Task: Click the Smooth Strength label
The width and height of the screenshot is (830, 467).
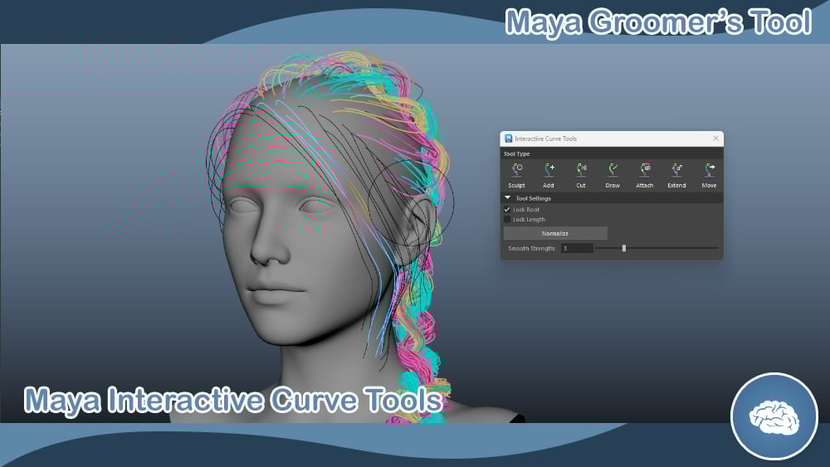Action: (532, 249)
